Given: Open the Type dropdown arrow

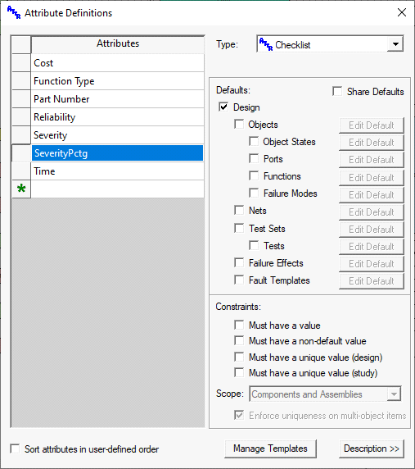Looking at the screenshot, I should pyautogui.click(x=395, y=44).
